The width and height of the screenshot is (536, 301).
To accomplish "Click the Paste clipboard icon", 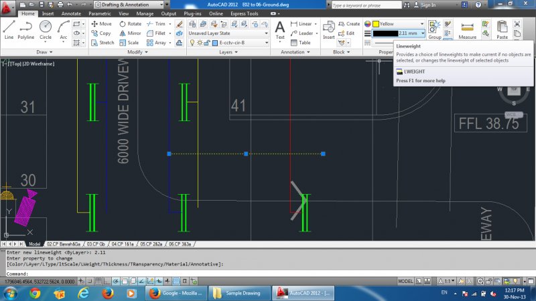I will pos(502,30).
